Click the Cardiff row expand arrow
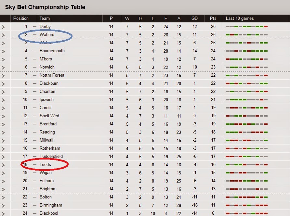The height and width of the screenshot is (216, 290). click(4, 108)
